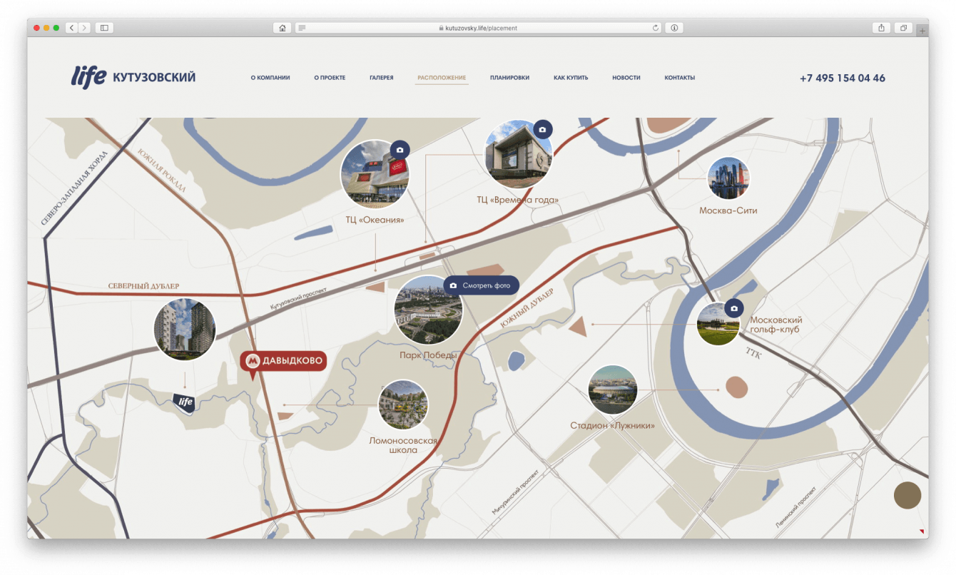Click the Москва-Сити label
Screen dimensions: 956x575
pos(728,210)
